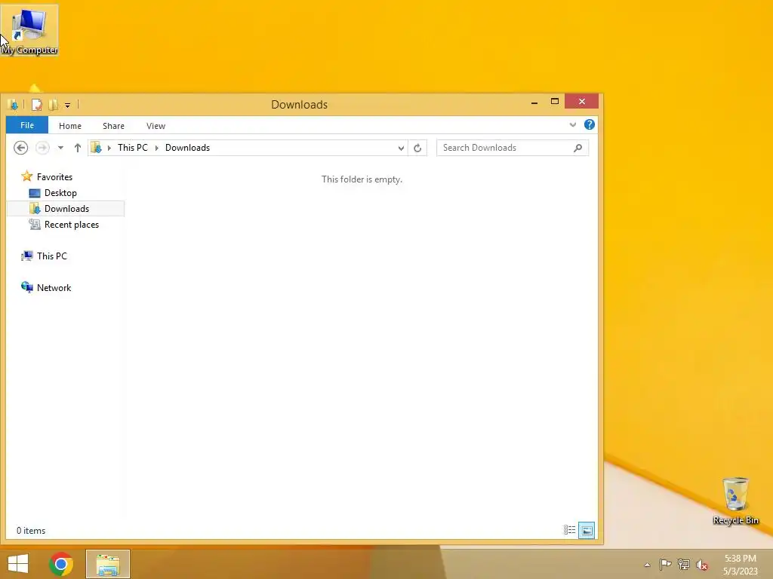
Task: Click the muted volume tray icon
Action: [x=702, y=565]
